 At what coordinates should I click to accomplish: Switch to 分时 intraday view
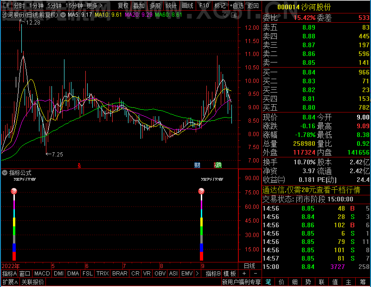coord(19,6)
